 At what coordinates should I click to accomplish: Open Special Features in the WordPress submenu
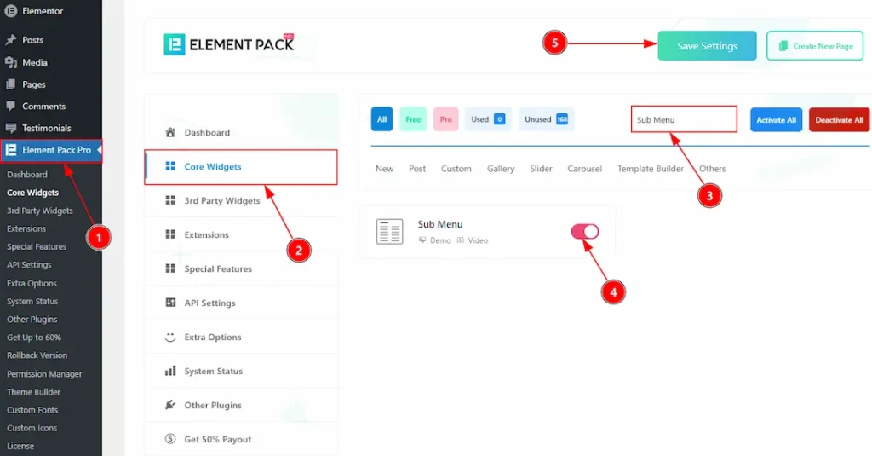coord(37,246)
